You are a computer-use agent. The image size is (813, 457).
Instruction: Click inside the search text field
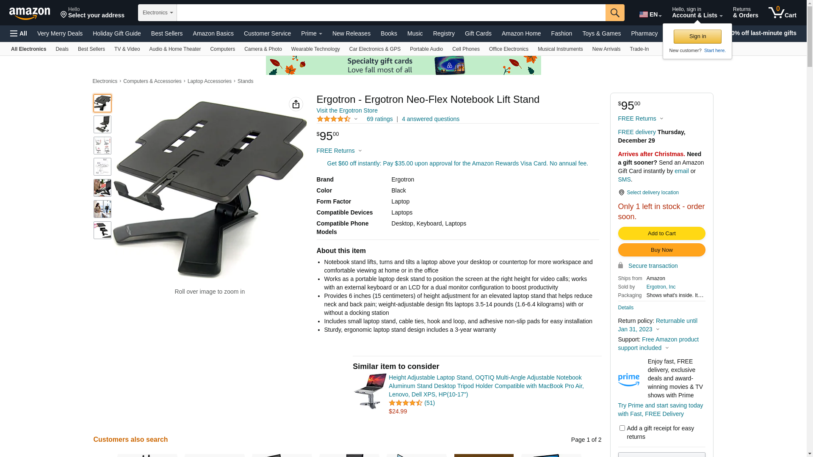point(391,13)
